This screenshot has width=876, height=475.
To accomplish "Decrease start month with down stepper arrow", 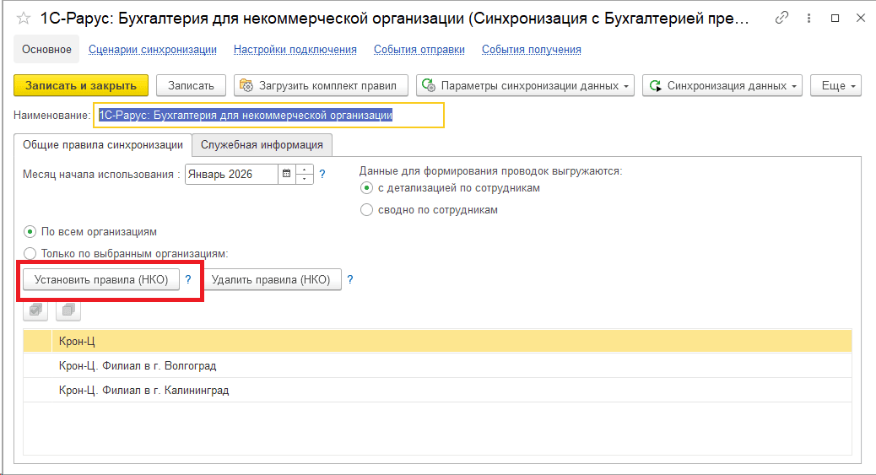I will tap(304, 179).
